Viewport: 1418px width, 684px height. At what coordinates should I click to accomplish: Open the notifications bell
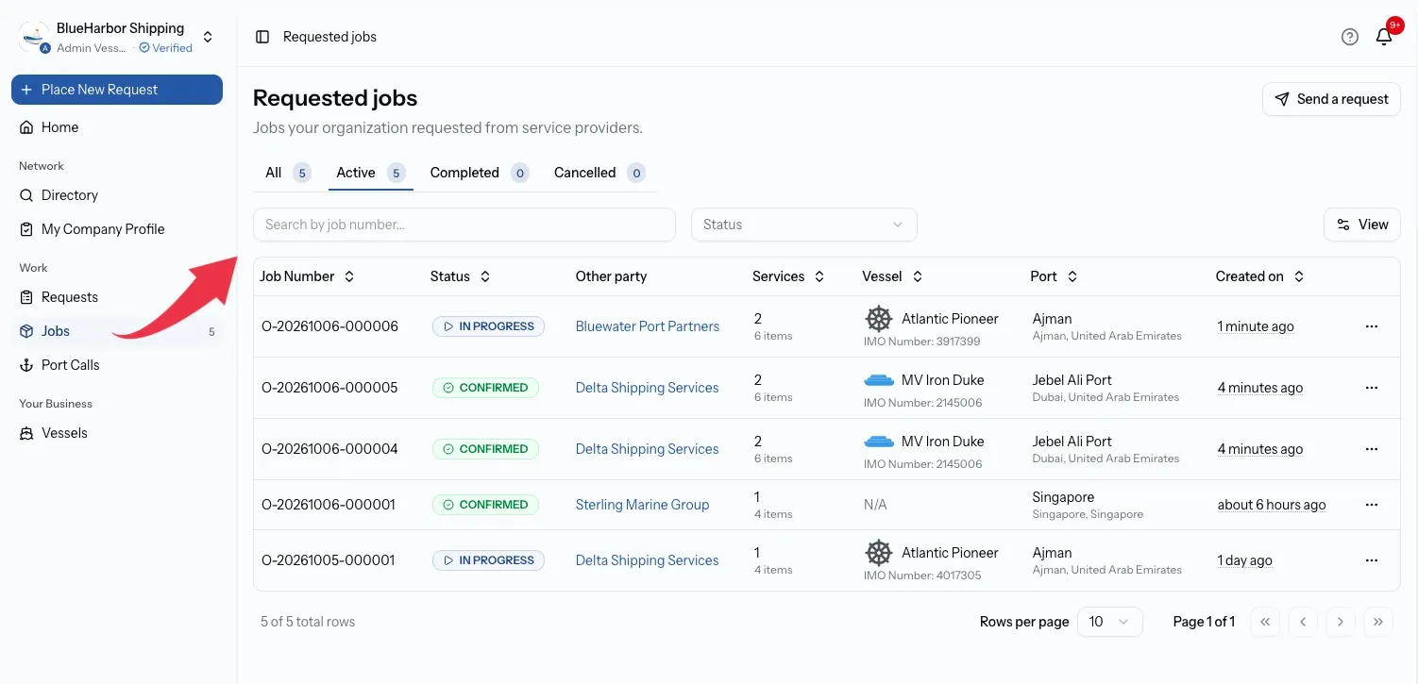[1384, 37]
